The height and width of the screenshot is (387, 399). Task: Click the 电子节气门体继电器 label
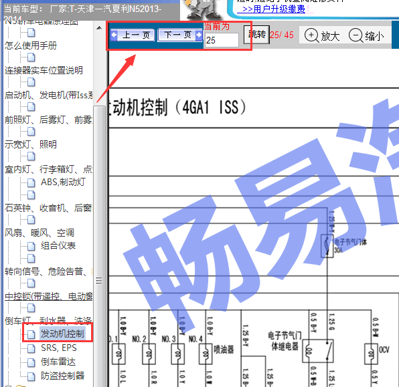click(x=285, y=341)
